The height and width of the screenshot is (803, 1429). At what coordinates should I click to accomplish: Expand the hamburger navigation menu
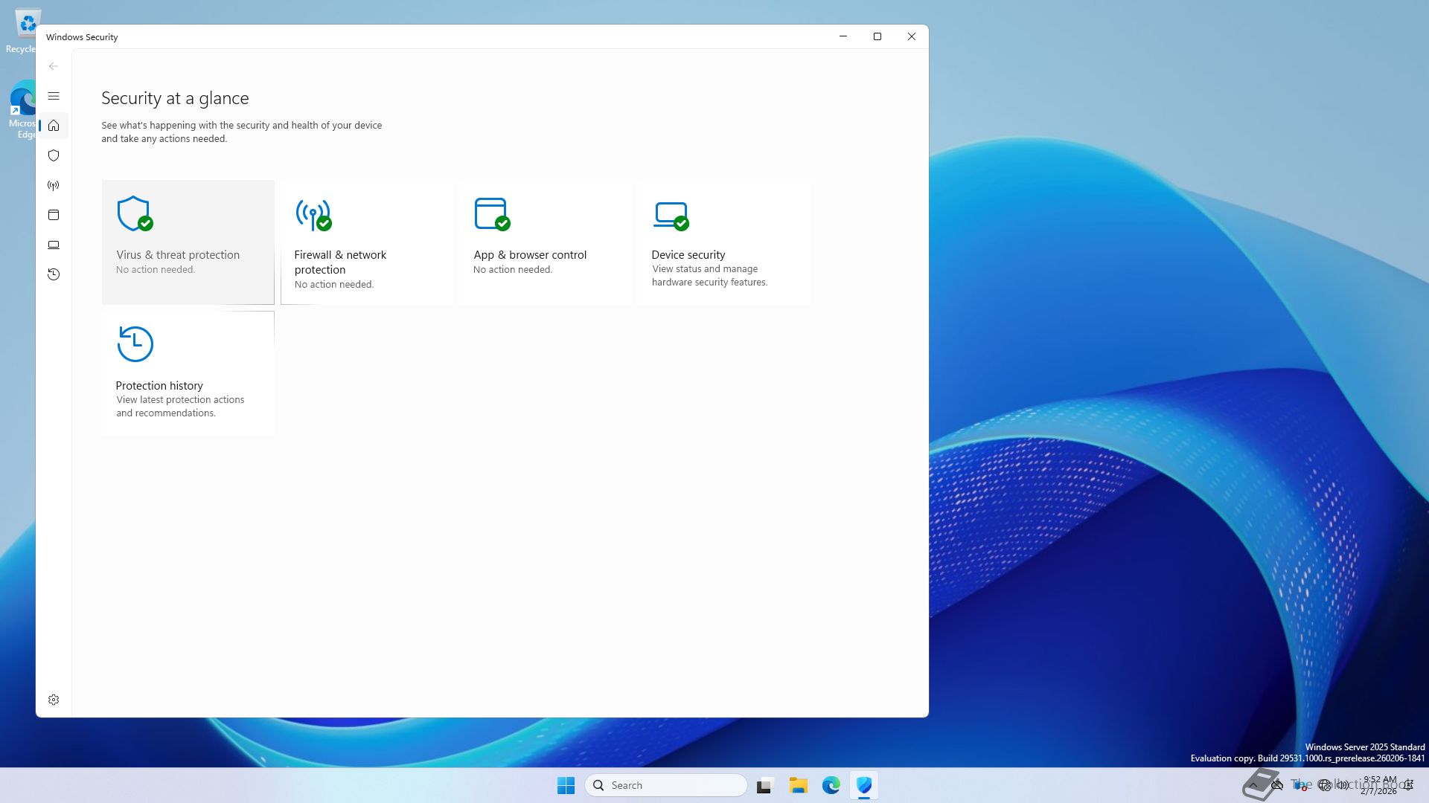point(54,96)
